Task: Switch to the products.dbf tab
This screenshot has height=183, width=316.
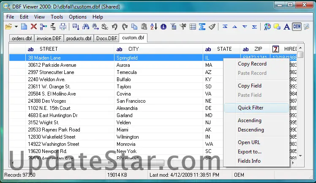Action: pos(79,38)
